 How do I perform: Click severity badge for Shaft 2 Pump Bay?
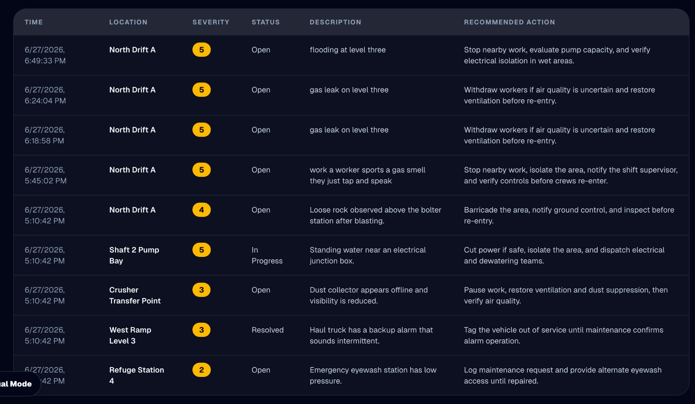pos(202,250)
